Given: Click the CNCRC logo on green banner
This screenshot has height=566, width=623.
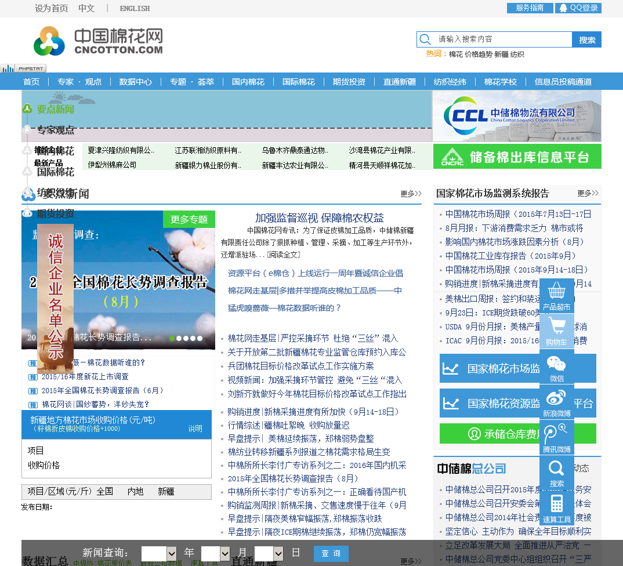Looking at the screenshot, I should point(452,157).
